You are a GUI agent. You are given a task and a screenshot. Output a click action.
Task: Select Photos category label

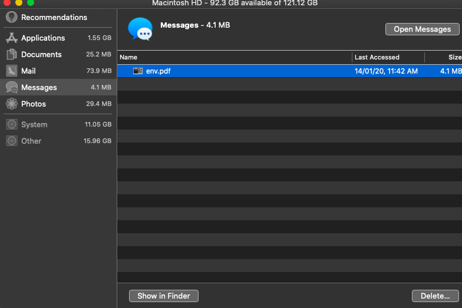coord(34,104)
